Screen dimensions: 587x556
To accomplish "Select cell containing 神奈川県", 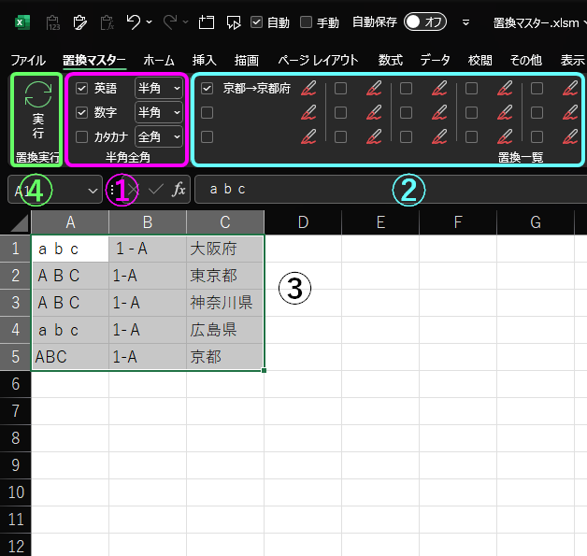I will click(225, 303).
